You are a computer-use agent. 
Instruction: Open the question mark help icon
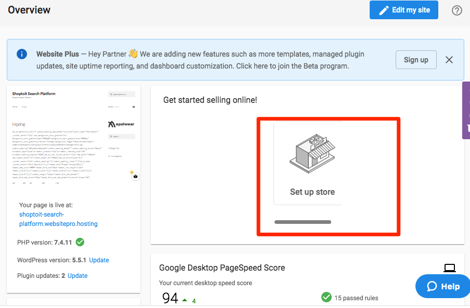(457, 10)
